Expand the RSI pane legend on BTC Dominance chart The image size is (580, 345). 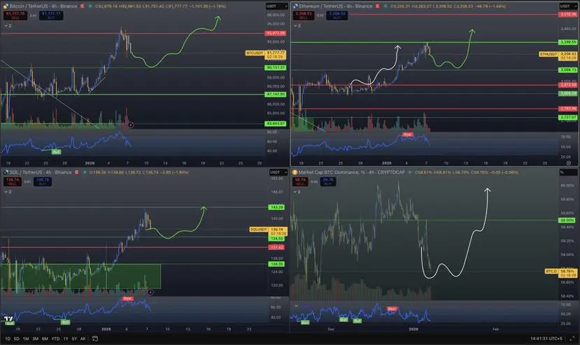pyautogui.click(x=296, y=306)
